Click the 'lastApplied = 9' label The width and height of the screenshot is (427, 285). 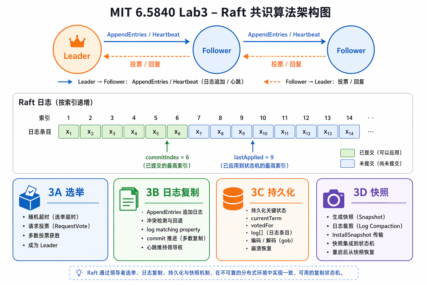[x=254, y=157]
